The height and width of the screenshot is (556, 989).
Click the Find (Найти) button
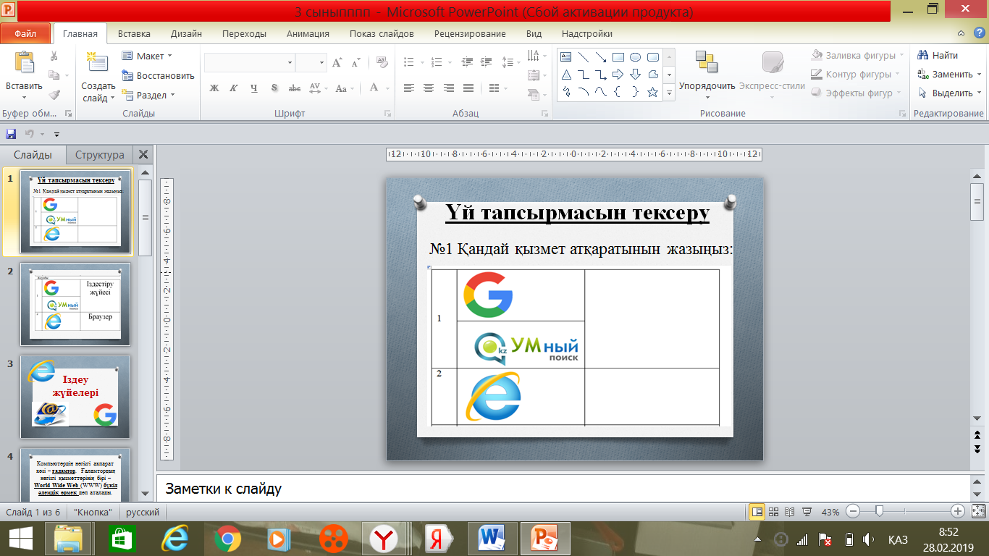tap(938, 55)
